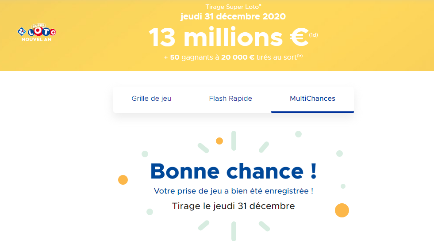Click the euro symbol in the jackpot amount
This screenshot has height=251, width=434.
(x=299, y=37)
